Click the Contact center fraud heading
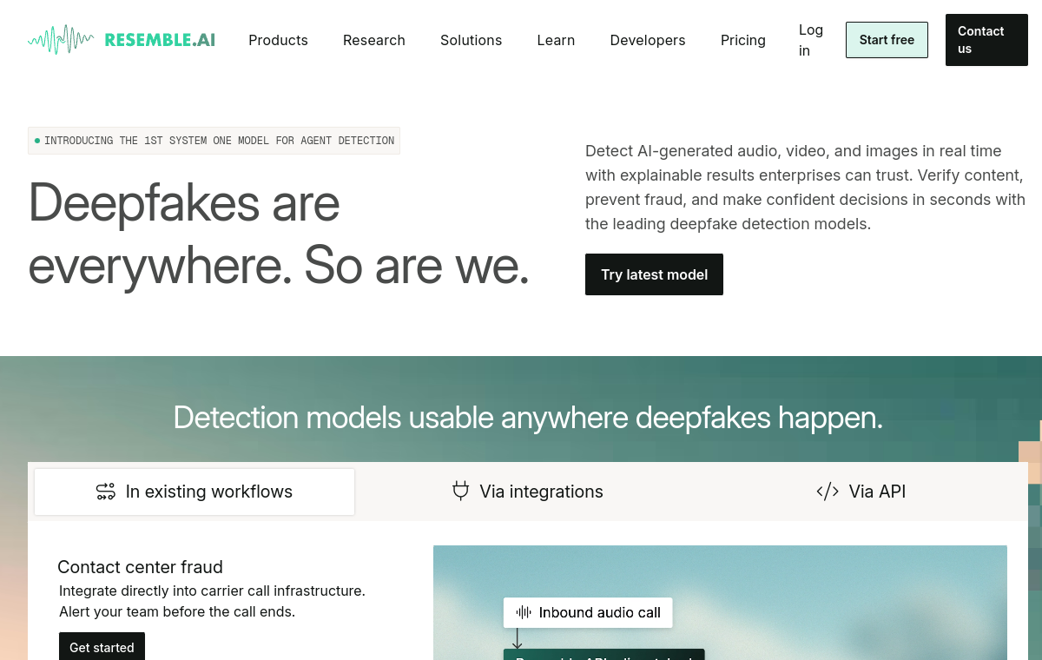The image size is (1042, 660). [x=140, y=567]
